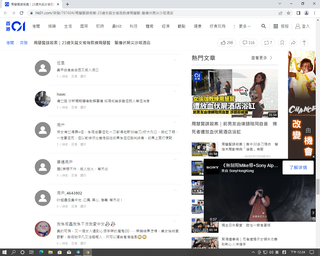Click the 改變由機會 side banner ad
Viewport: 320px width, 256px height.
302,104
